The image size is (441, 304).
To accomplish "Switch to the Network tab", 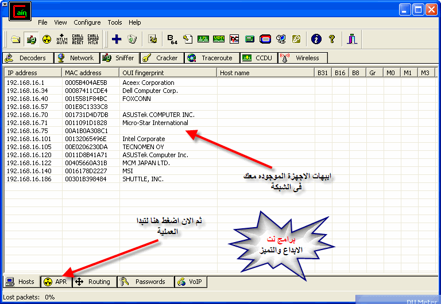I will 77,58.
